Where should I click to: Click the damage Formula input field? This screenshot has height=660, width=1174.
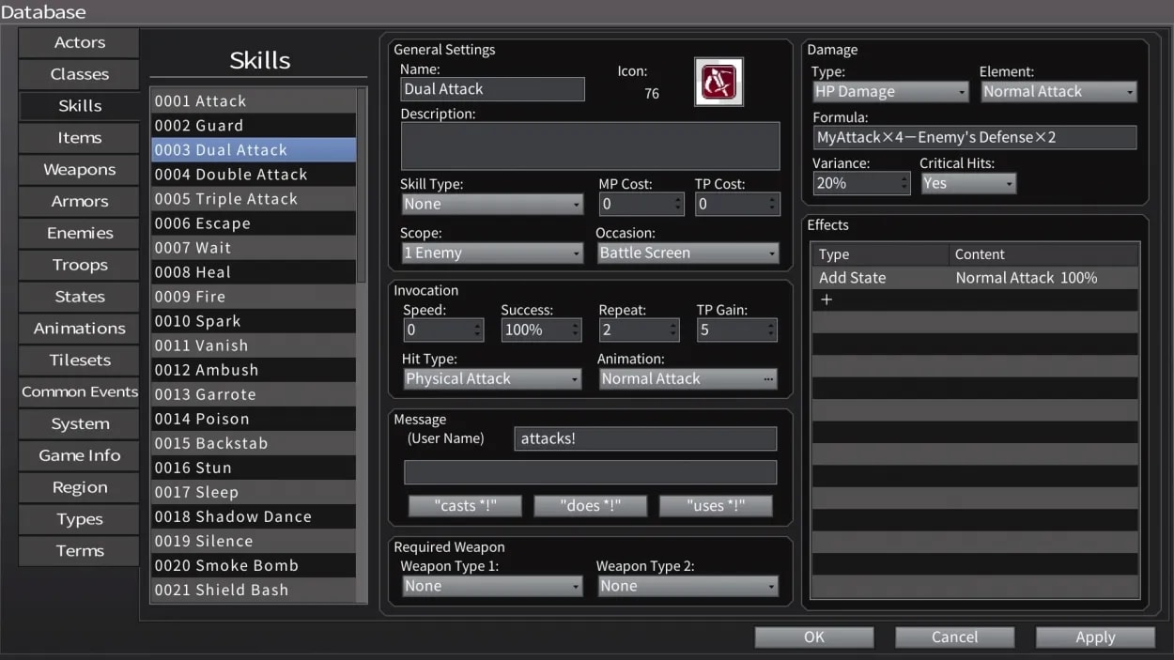point(974,137)
